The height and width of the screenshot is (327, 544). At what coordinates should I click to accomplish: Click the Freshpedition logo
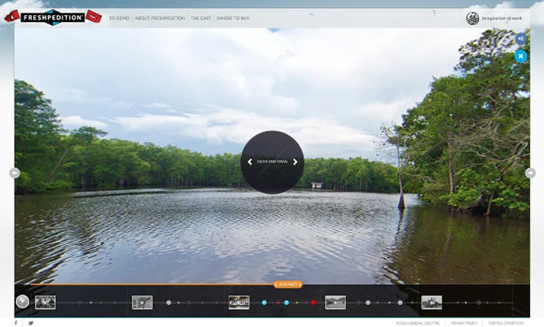tap(53, 17)
